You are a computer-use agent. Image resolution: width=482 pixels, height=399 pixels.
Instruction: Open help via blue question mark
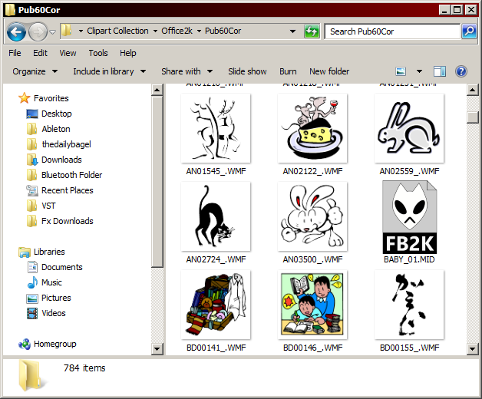(461, 71)
